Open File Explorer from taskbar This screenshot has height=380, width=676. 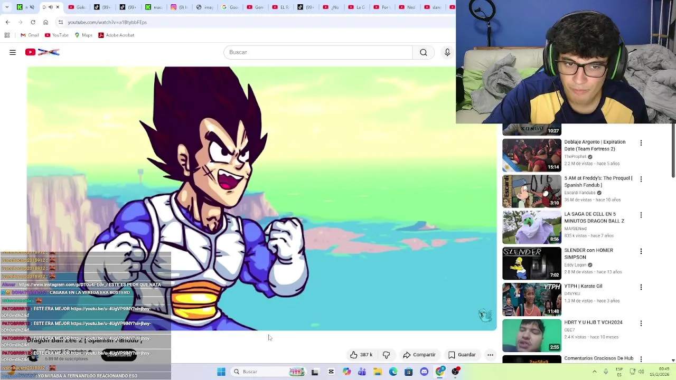pyautogui.click(x=378, y=372)
